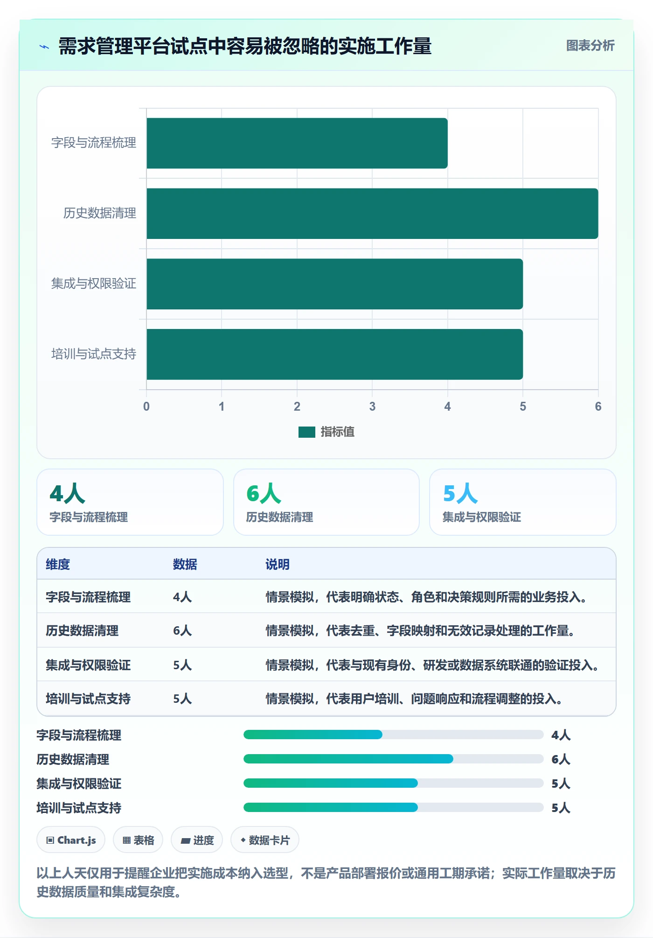
Task: Click the 数据卡片 tag chip
Action: point(265,840)
